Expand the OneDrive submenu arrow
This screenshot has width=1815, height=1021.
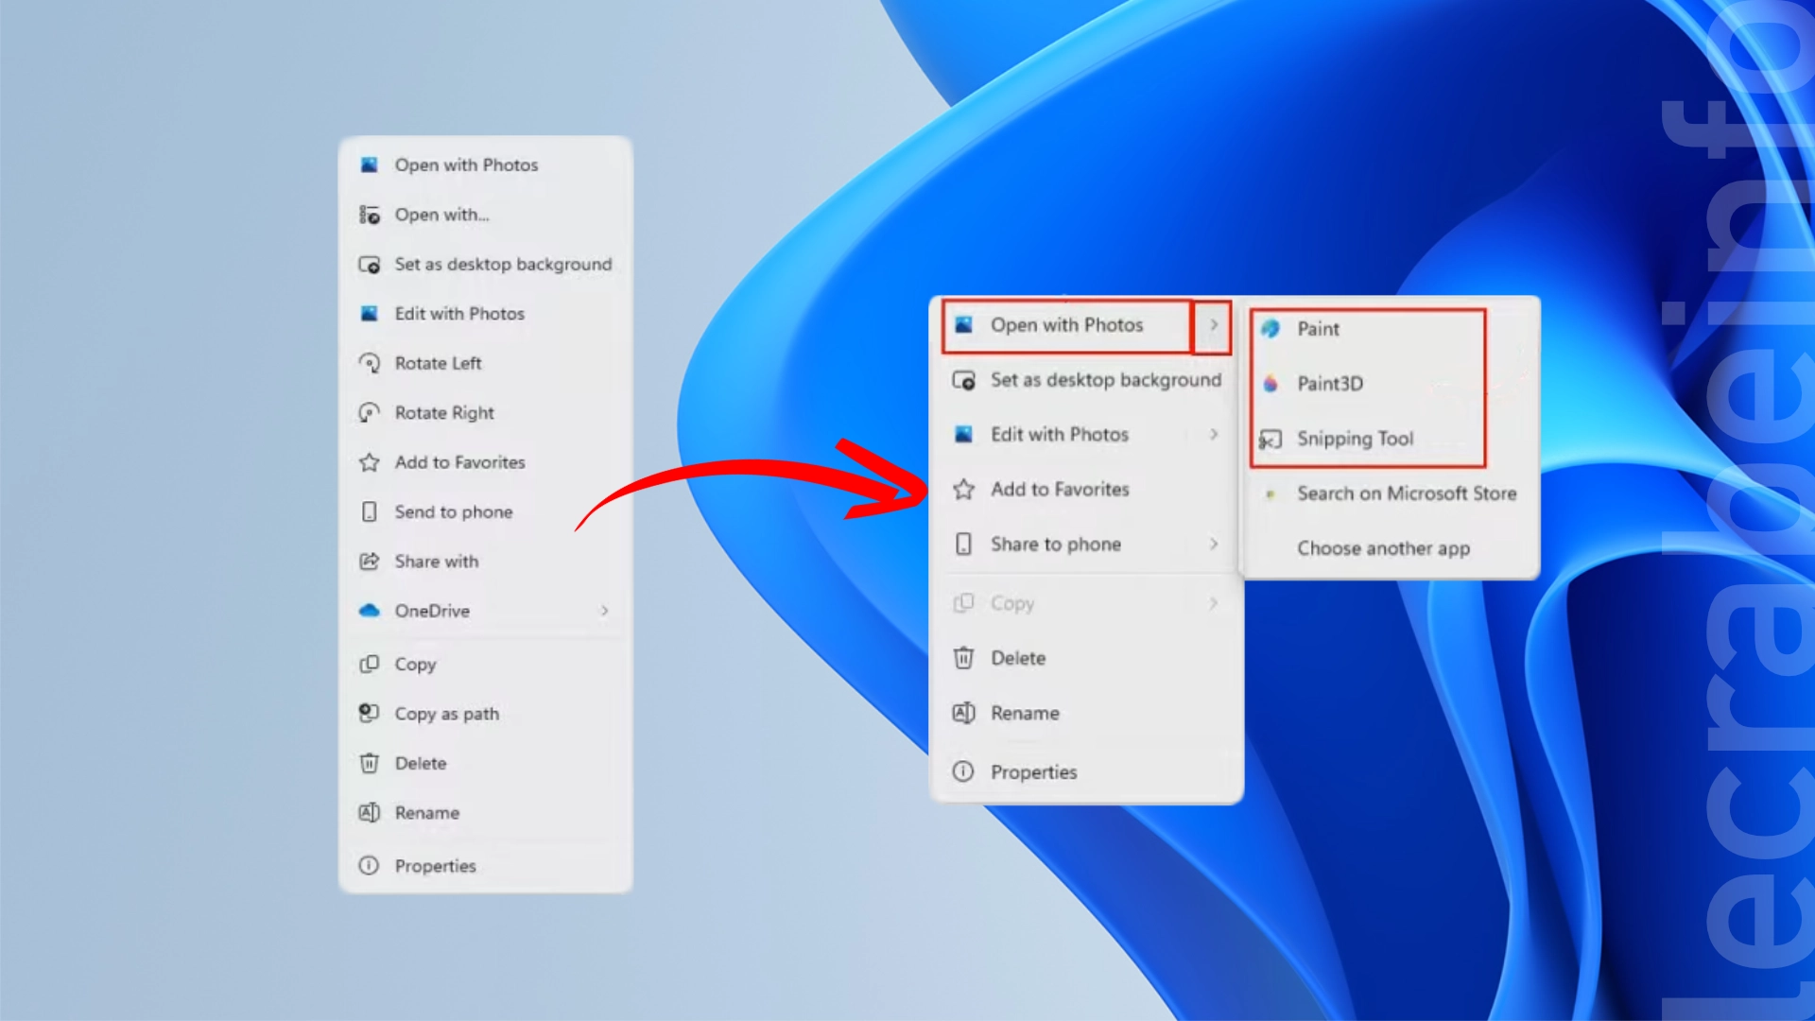point(604,611)
